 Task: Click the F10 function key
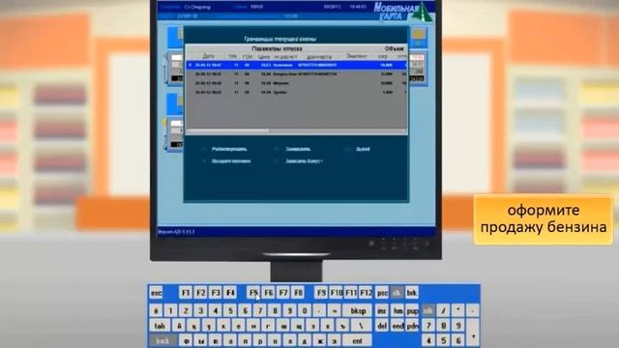coord(336,293)
